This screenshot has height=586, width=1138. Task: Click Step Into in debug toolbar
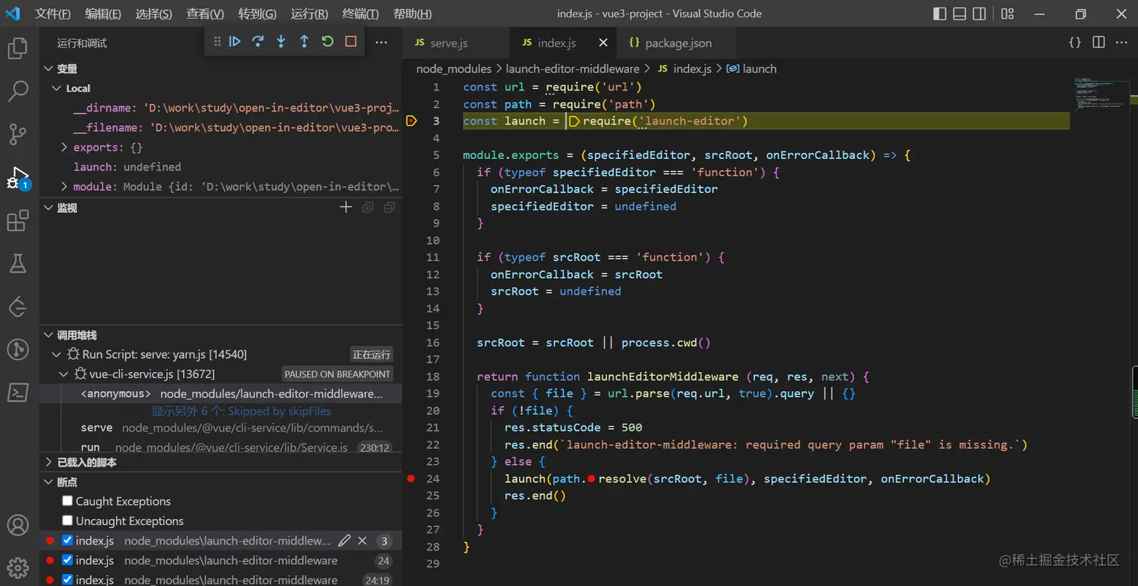[x=281, y=42]
